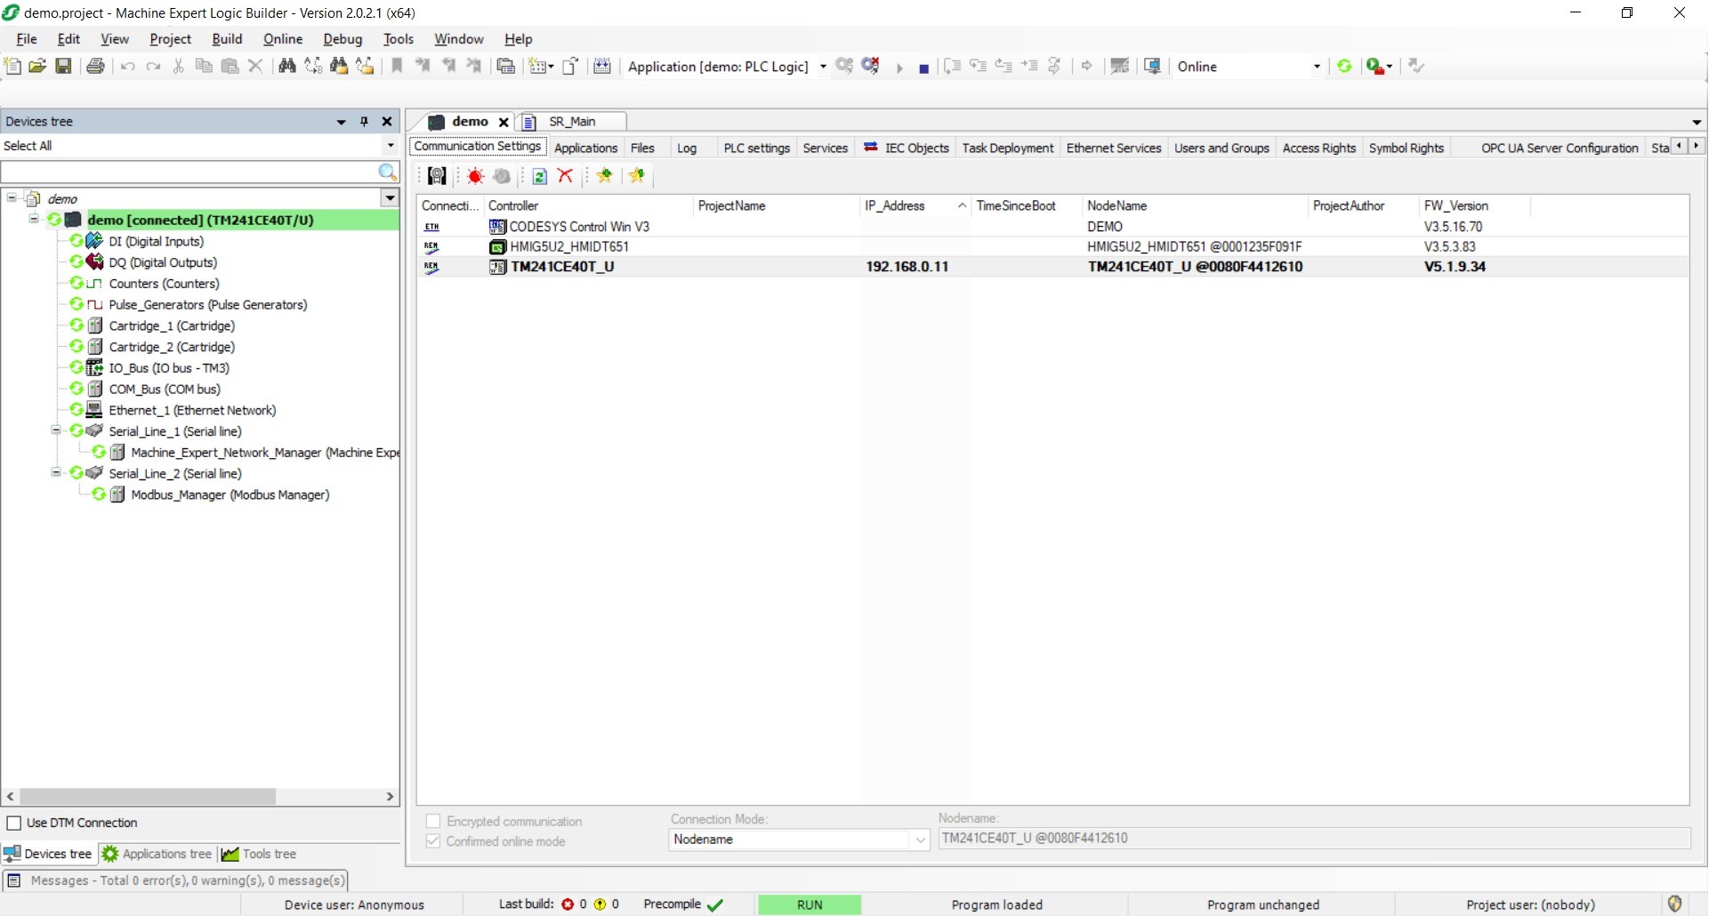Open the Application [demo: PLC Logic] dropdown
This screenshot has height=916, width=1709.
pos(823,67)
